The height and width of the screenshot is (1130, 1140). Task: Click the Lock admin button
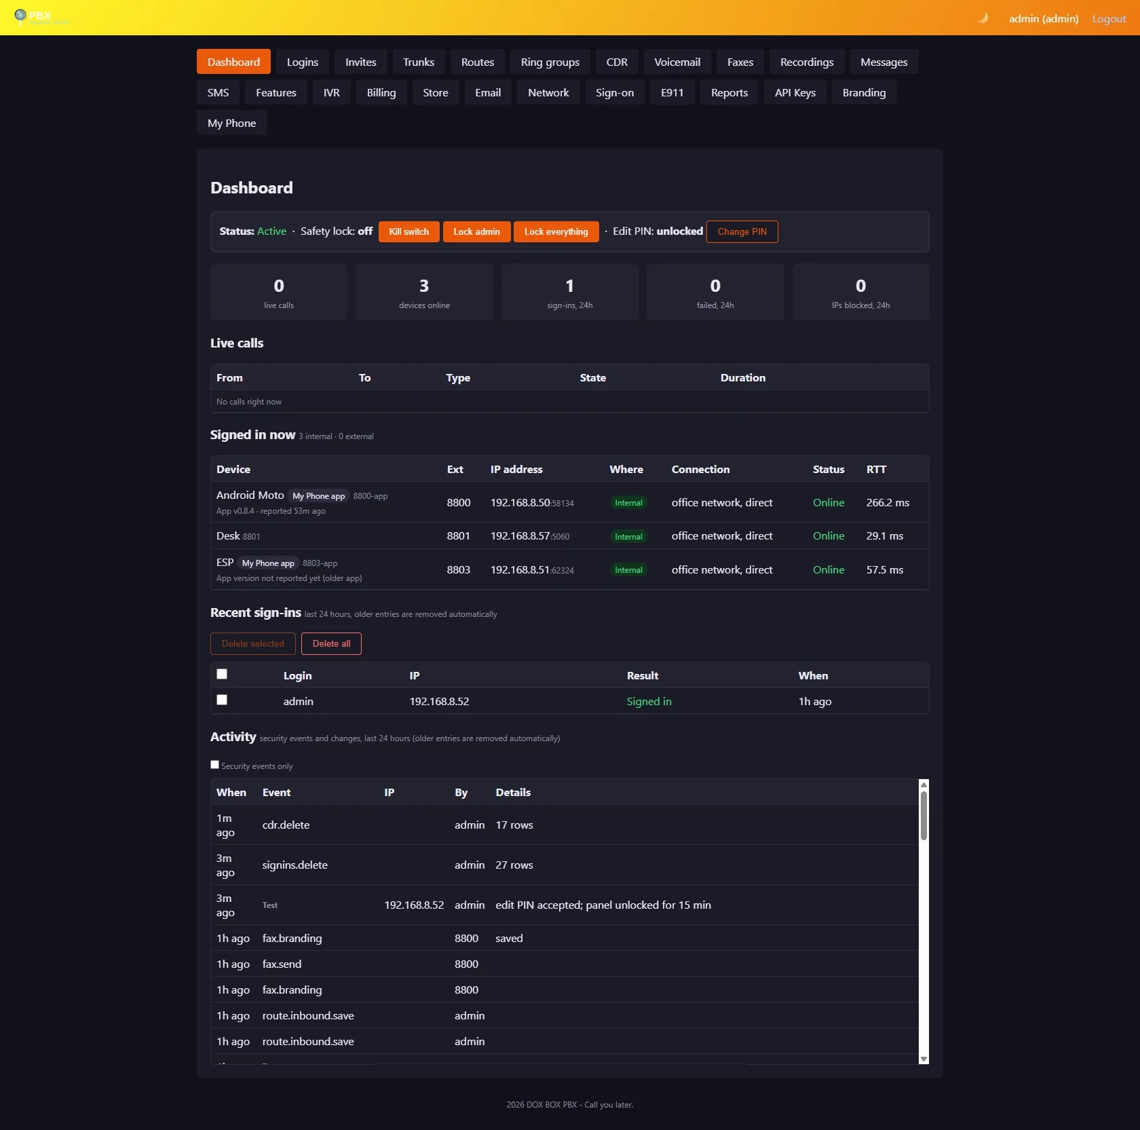tap(477, 231)
